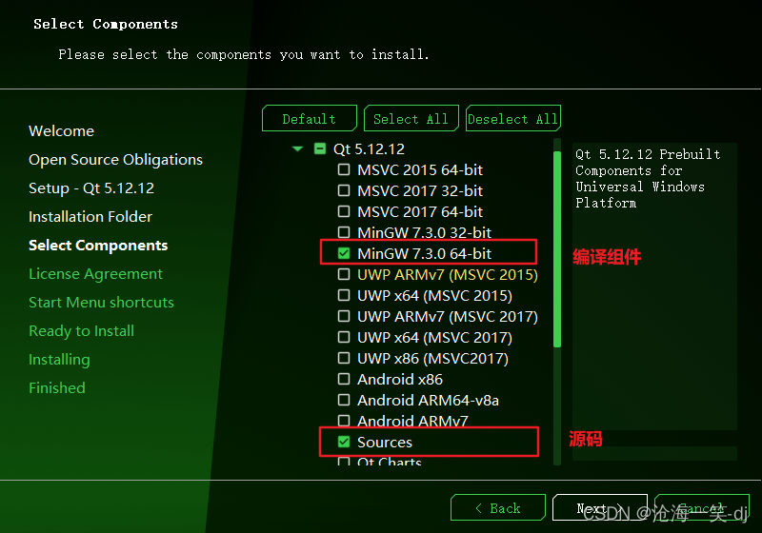The image size is (762, 533).
Task: Select the UWP ARMv7 (MSVC 2015) label
Action: click(448, 275)
